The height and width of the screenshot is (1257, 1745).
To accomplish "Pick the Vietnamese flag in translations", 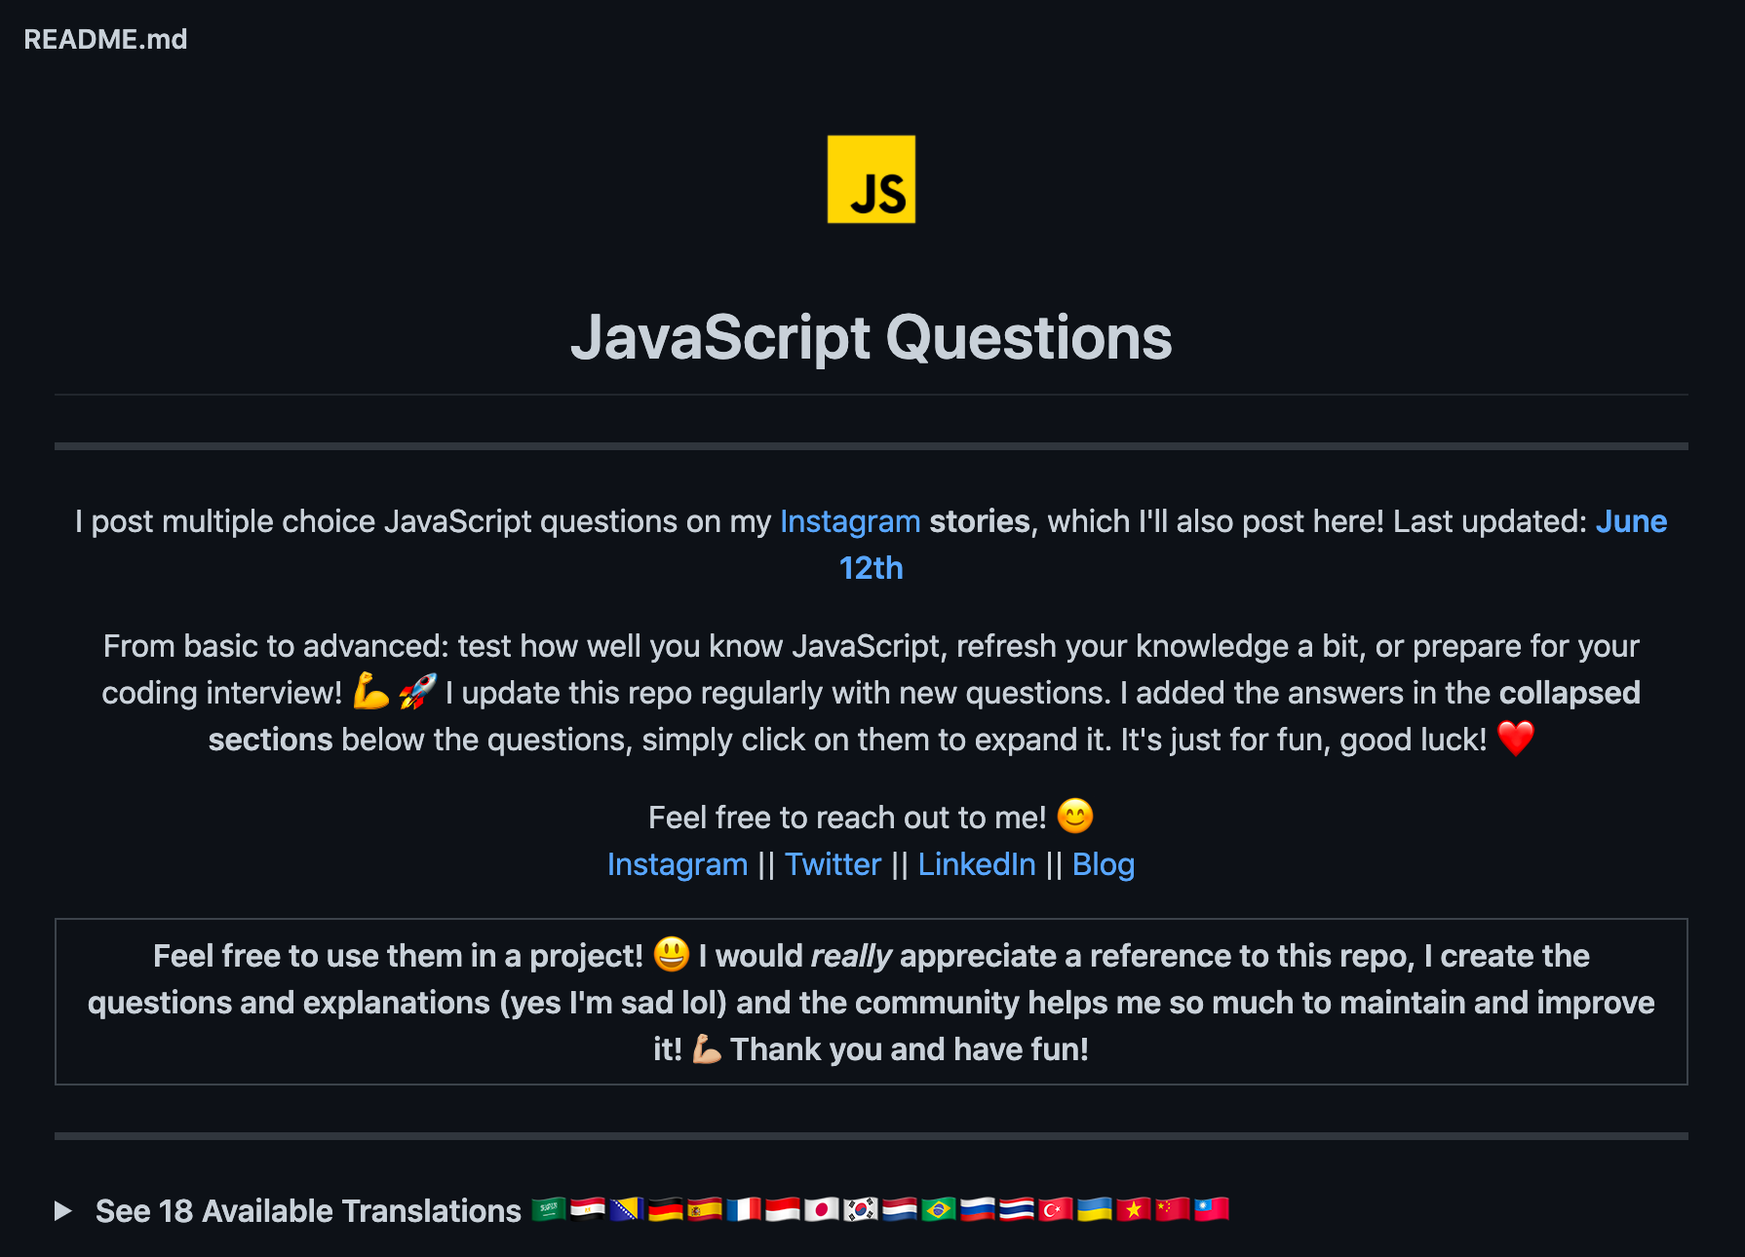I will [1134, 1210].
